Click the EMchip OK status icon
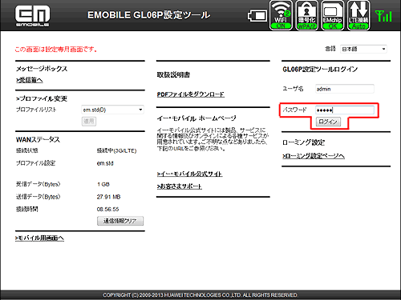The height and width of the screenshot is (300, 401). pyautogui.click(x=332, y=15)
